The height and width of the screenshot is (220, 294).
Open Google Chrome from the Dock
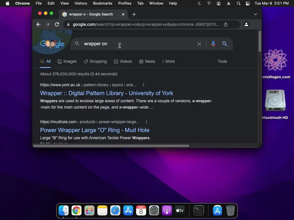76,211
